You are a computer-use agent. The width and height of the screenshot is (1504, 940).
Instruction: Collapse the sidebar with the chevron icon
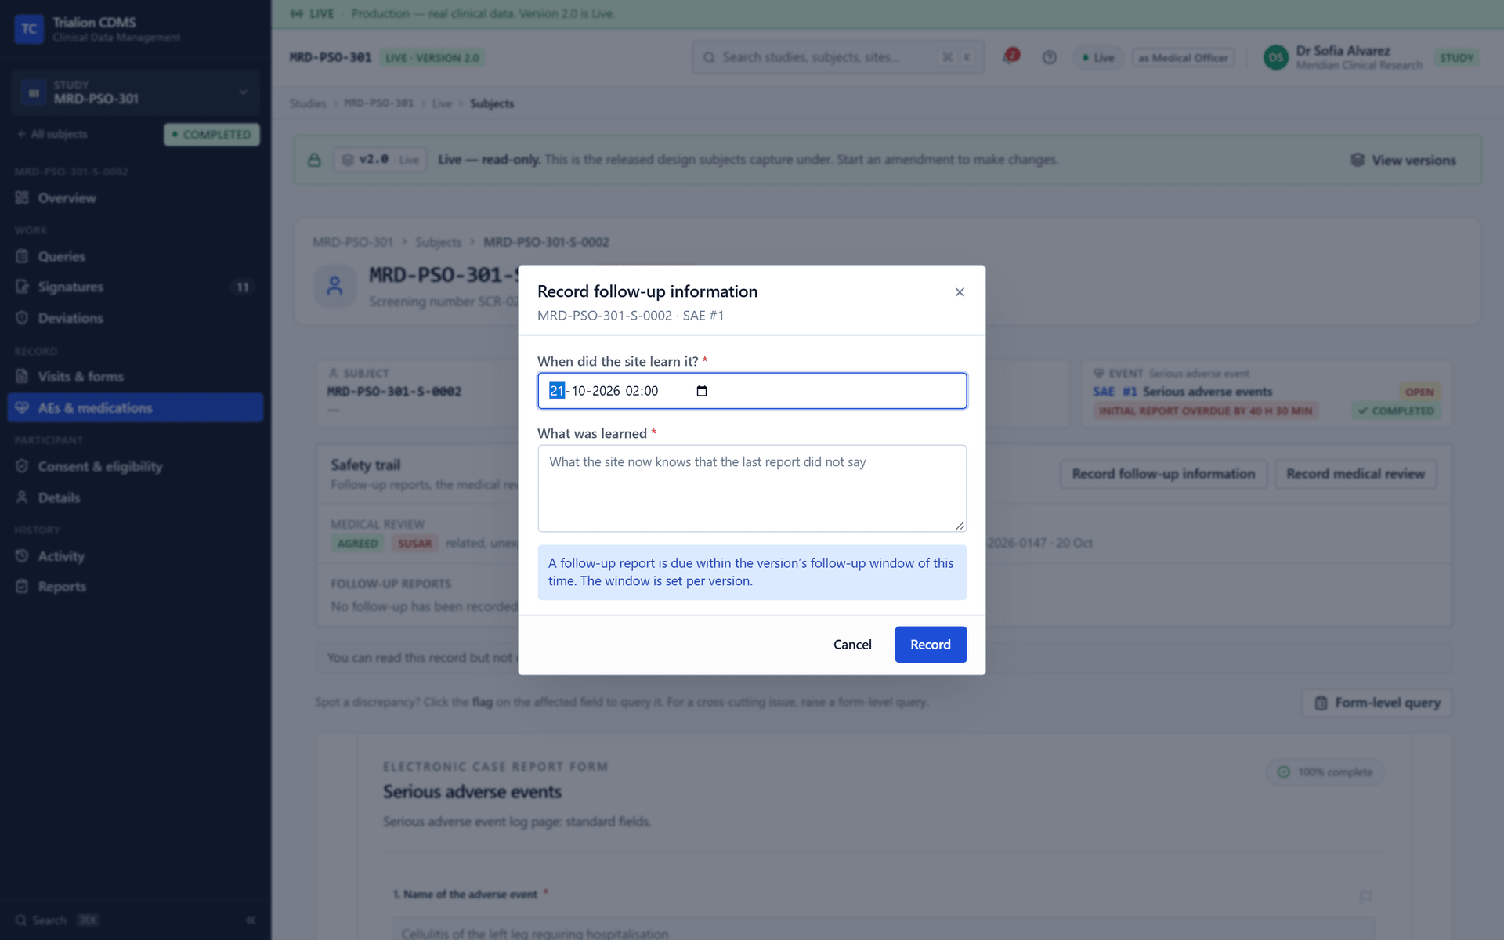[251, 920]
